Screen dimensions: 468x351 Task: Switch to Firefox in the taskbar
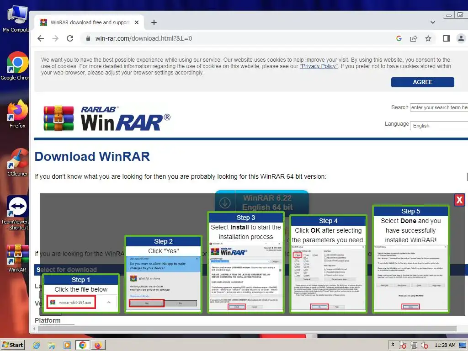point(98,346)
